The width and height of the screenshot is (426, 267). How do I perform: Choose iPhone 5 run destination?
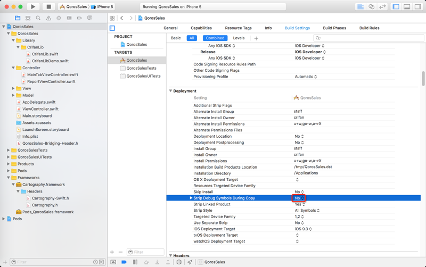tap(102, 7)
